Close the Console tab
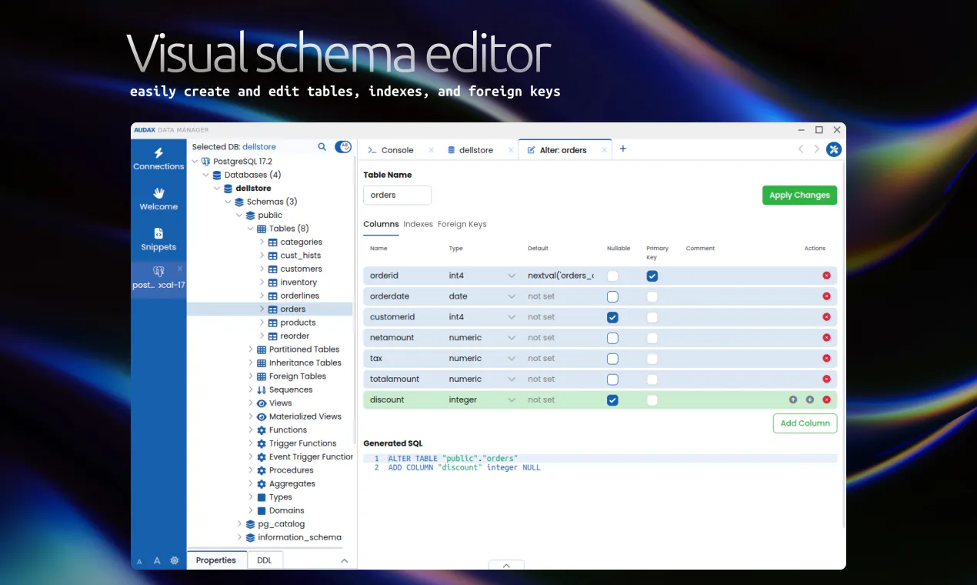977x585 pixels. [x=431, y=150]
